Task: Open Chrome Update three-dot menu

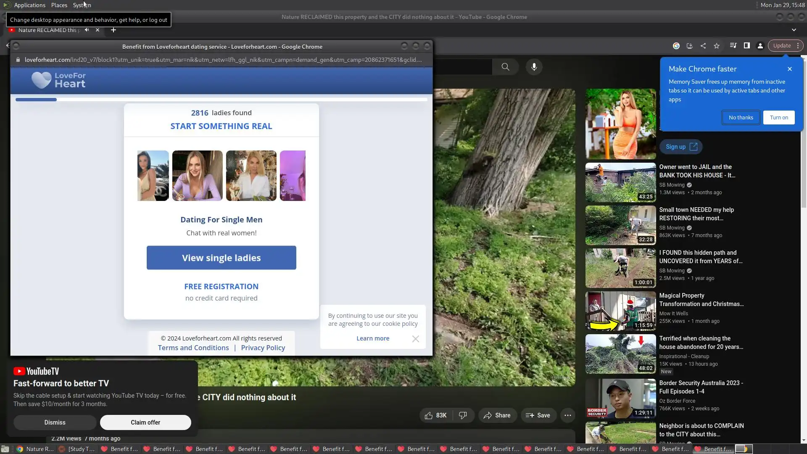Action: click(798, 46)
